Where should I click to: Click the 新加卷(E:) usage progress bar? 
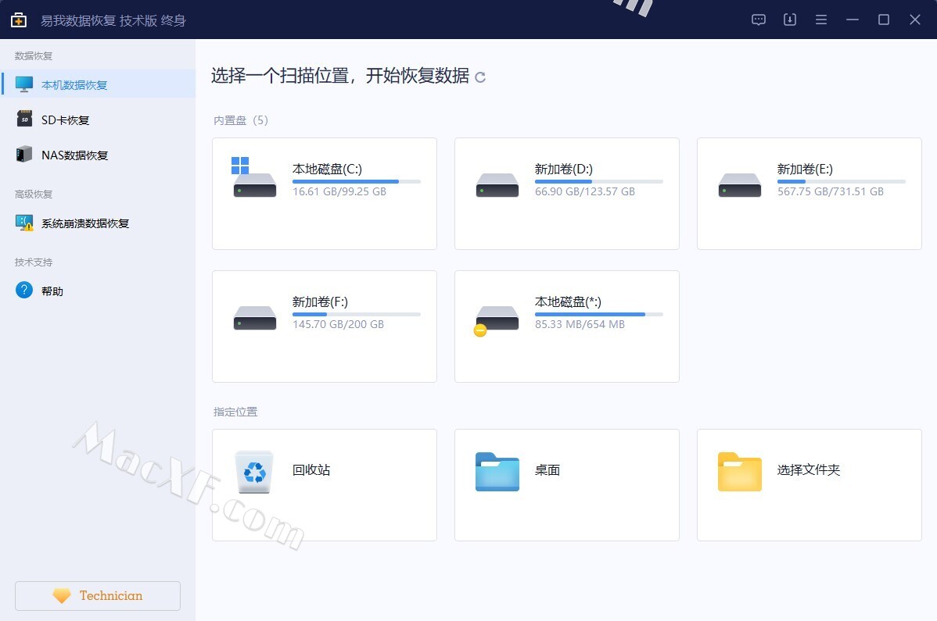[x=842, y=181]
